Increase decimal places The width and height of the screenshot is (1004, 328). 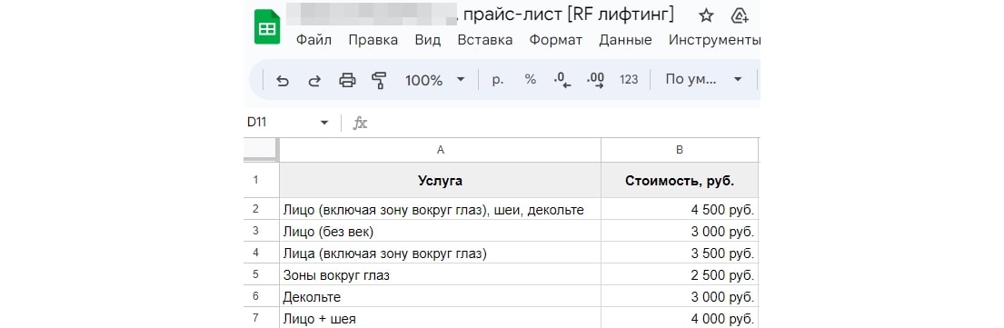tap(595, 80)
